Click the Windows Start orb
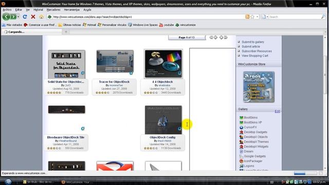The image size is (329, 185). pyautogui.click(x=8, y=181)
